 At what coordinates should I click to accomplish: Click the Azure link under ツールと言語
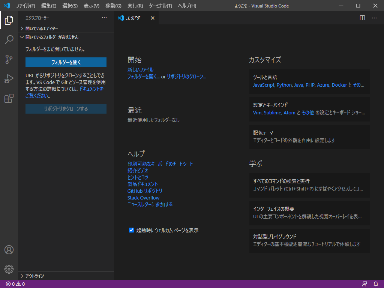pyautogui.click(x=323, y=85)
